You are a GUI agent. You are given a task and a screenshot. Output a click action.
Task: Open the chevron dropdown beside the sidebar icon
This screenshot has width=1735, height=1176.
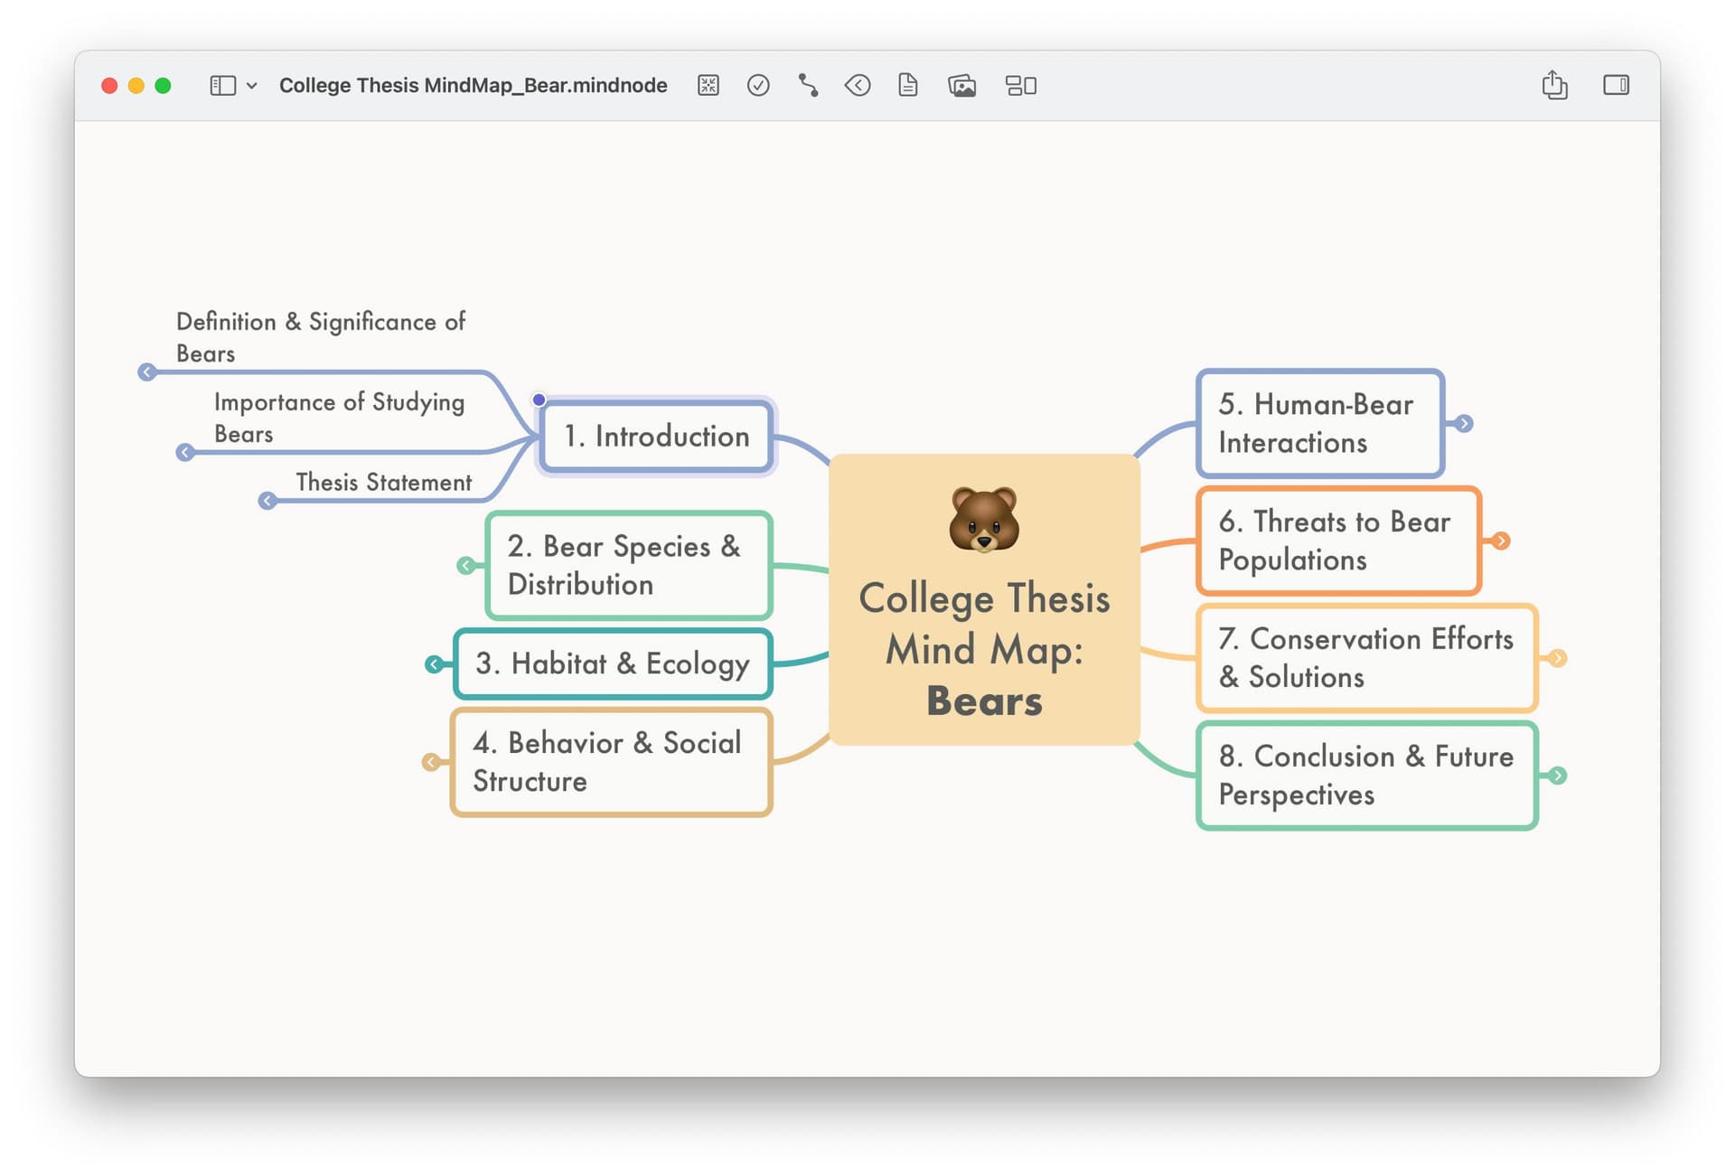tap(251, 86)
